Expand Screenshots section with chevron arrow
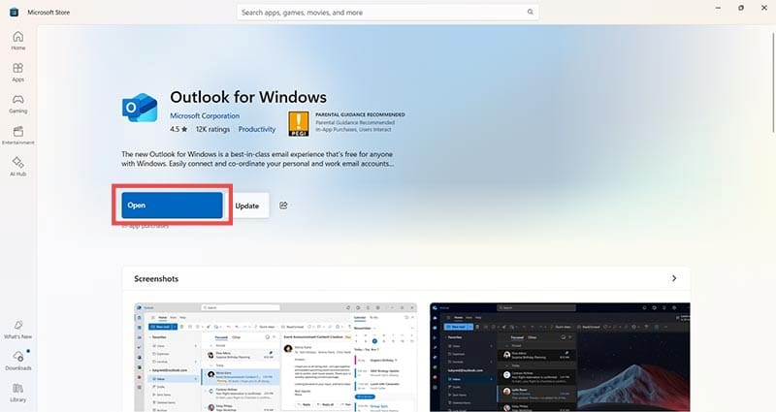 674,278
